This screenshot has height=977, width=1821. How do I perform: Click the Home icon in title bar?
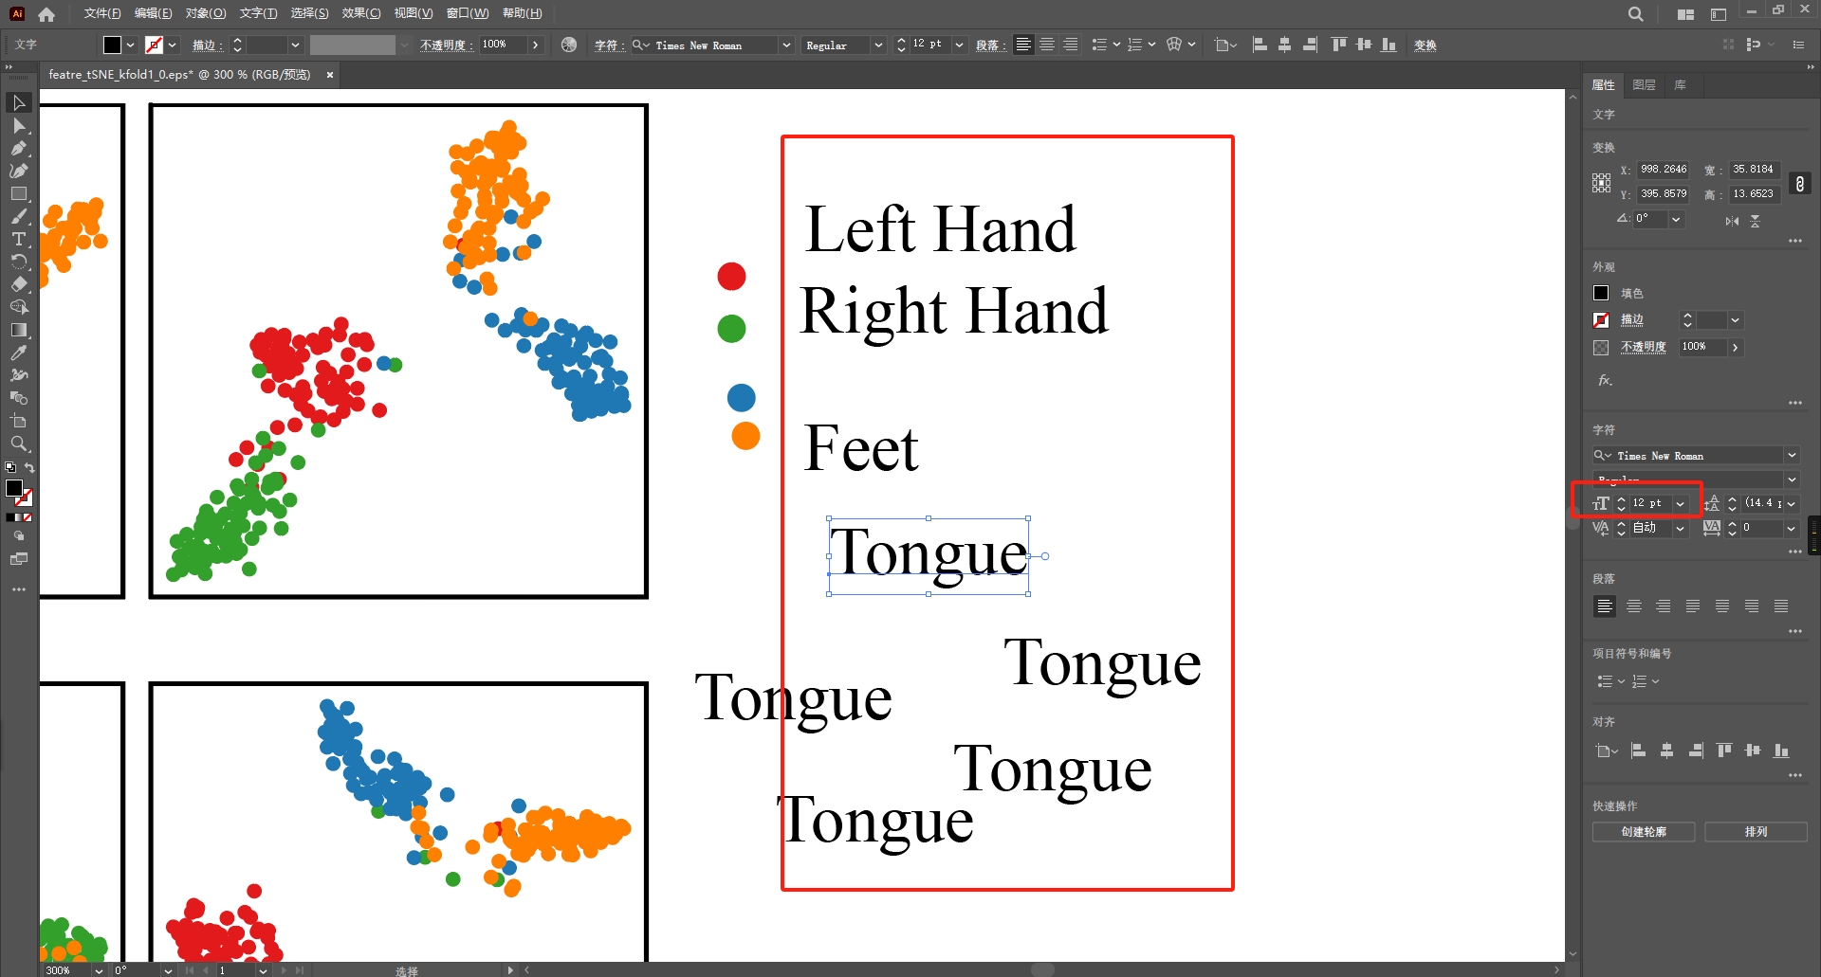[x=46, y=14]
